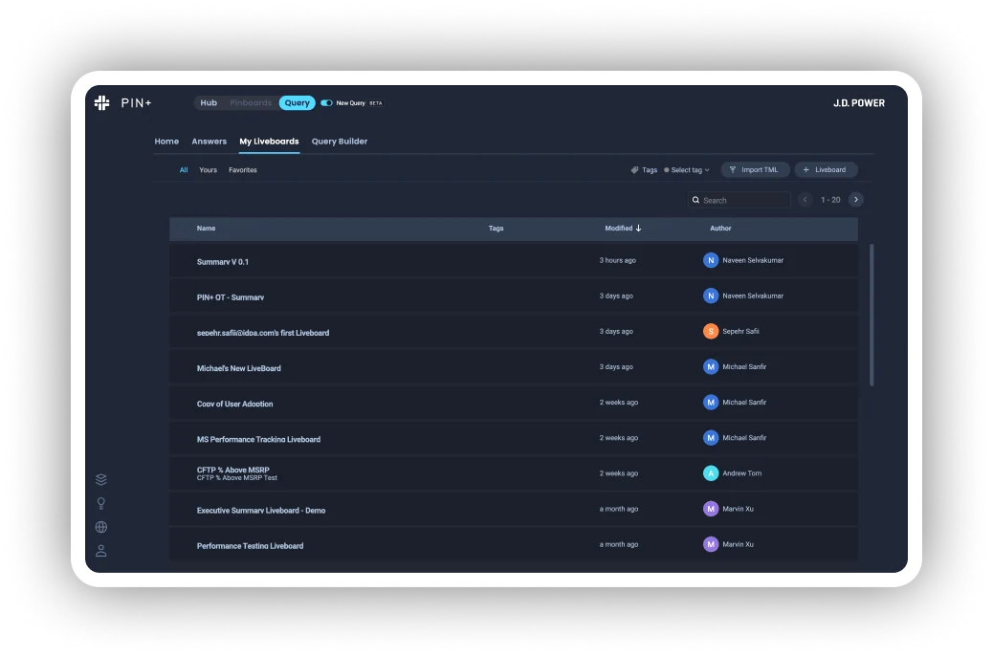Open the globe icon in the sidebar
This screenshot has height=658, width=993.
point(101,527)
